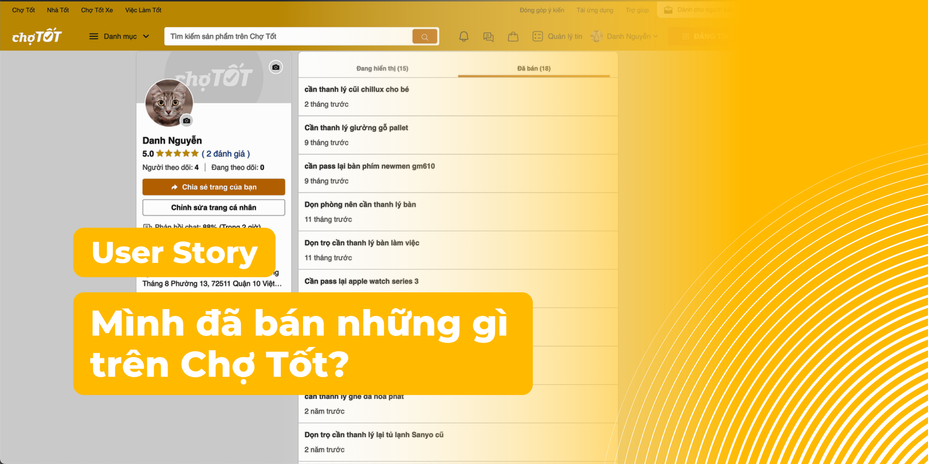This screenshot has height=464, width=928.
Task: Click the camera icon on the avatar
Action: (187, 121)
